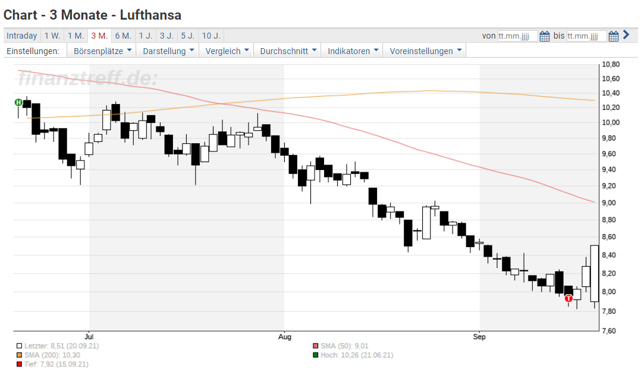Screen dimensions: 644x379
Task: Expand the Börsenplätze dropdown
Action: point(102,51)
